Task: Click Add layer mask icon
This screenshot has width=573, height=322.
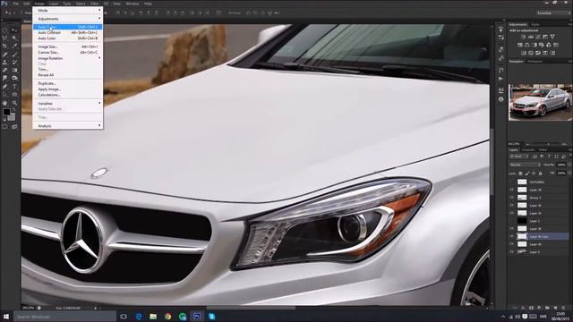Action: tap(531, 308)
